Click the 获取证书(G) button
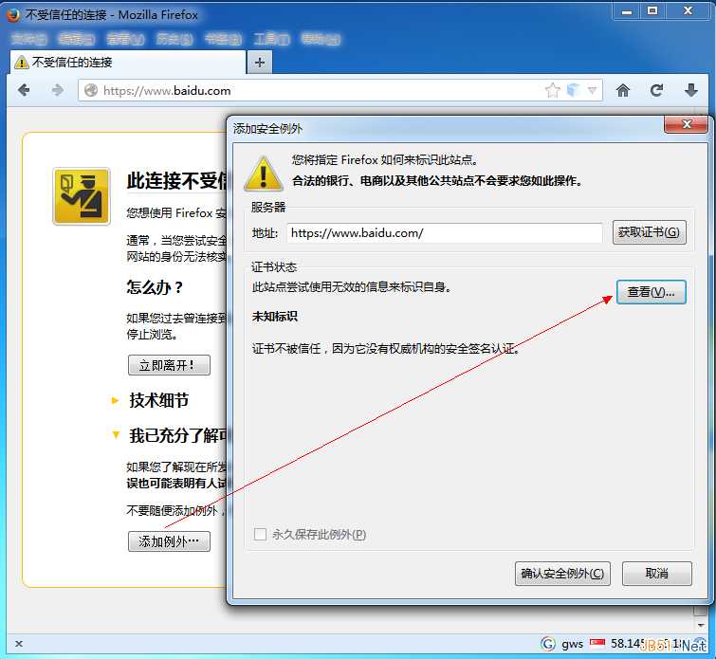Screen dimensions: 716x659 649,232
